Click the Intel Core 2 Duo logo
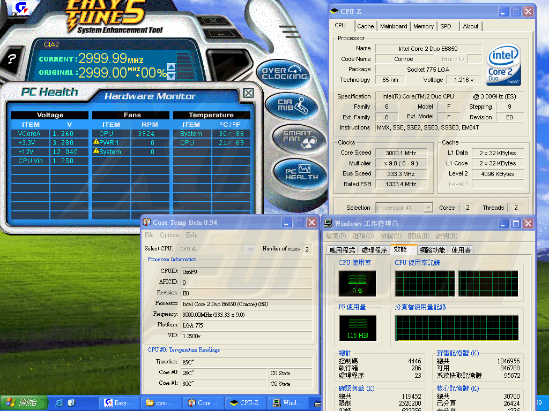Viewport: 549px width, 411px height. coord(503,65)
